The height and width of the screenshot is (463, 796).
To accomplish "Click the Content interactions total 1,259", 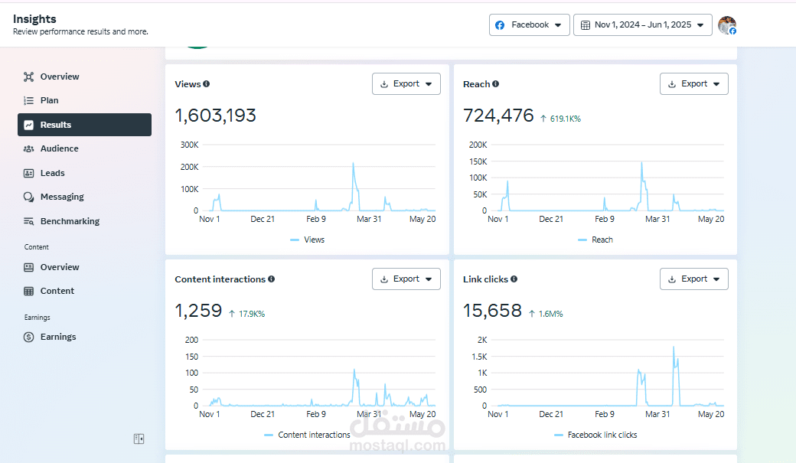I will 198,311.
